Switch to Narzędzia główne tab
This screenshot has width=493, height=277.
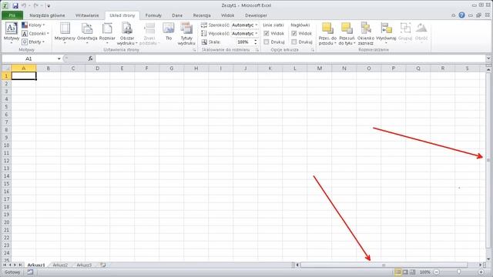coord(47,15)
